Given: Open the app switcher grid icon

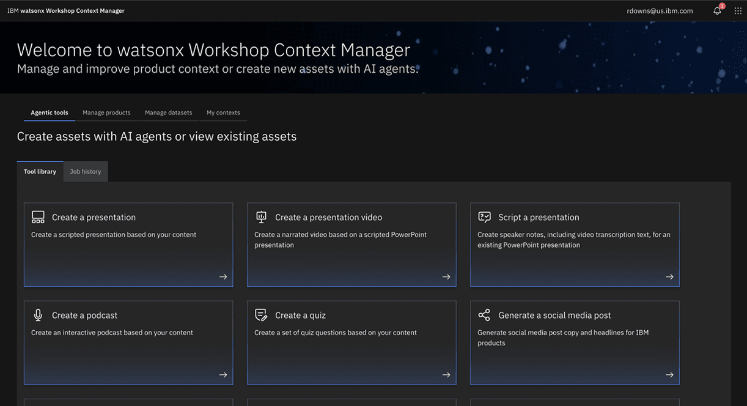Looking at the screenshot, I should (738, 10).
